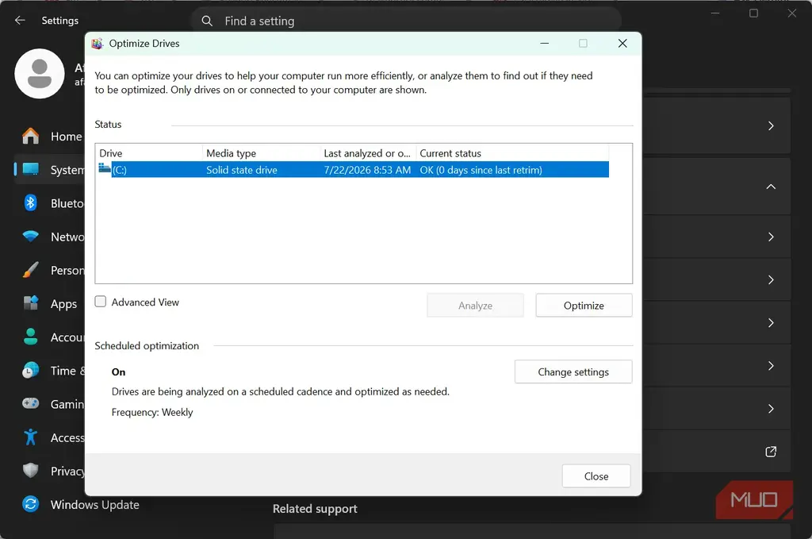Viewport: 812px width, 539px height.
Task: Open Accounts settings icon
Action: pyautogui.click(x=31, y=337)
